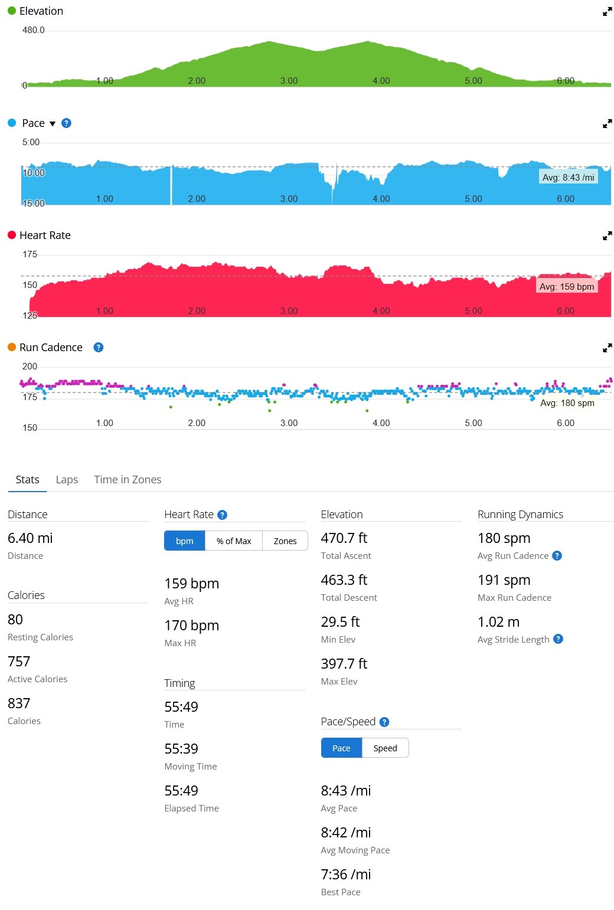Expand the Run Cadence chart to fullscreen

pos(607,348)
